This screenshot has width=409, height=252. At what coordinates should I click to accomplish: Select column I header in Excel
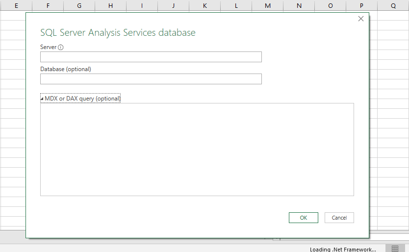click(142, 5)
